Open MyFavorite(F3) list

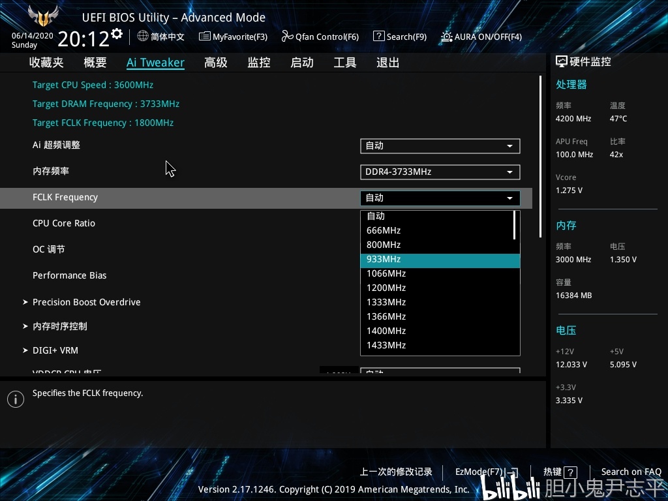(234, 37)
